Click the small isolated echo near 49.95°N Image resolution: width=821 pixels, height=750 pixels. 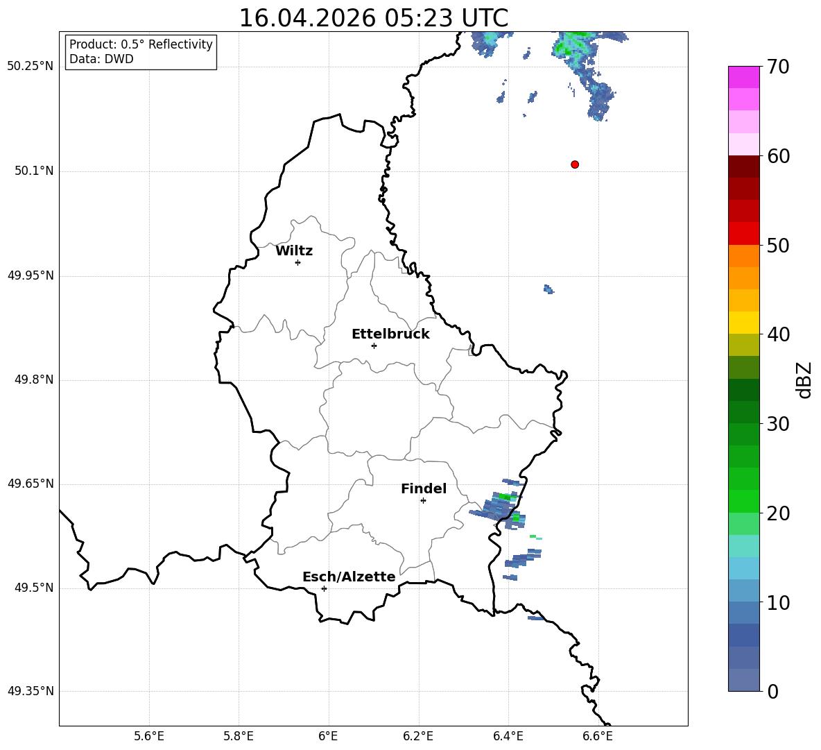(548, 289)
